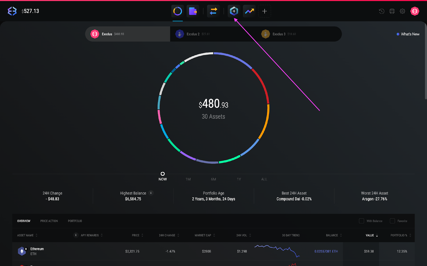The width and height of the screenshot is (427, 266).
Task: Select the ALL timeline range
Action: [264, 179]
